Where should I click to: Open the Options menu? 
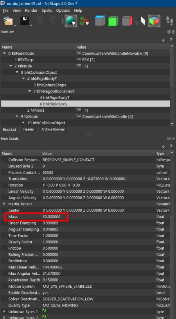coord(63,10)
